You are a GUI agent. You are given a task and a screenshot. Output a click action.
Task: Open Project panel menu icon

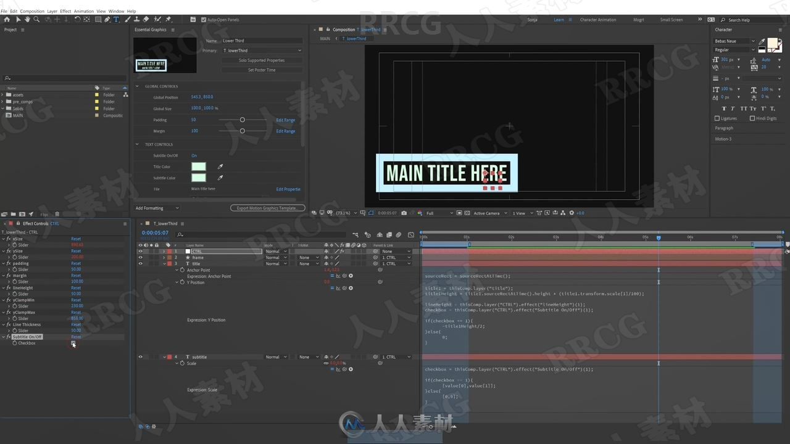coord(24,30)
